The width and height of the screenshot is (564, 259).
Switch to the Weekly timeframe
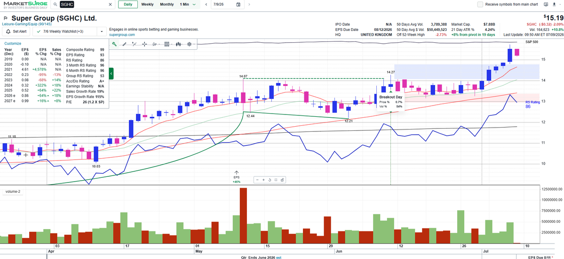click(147, 4)
